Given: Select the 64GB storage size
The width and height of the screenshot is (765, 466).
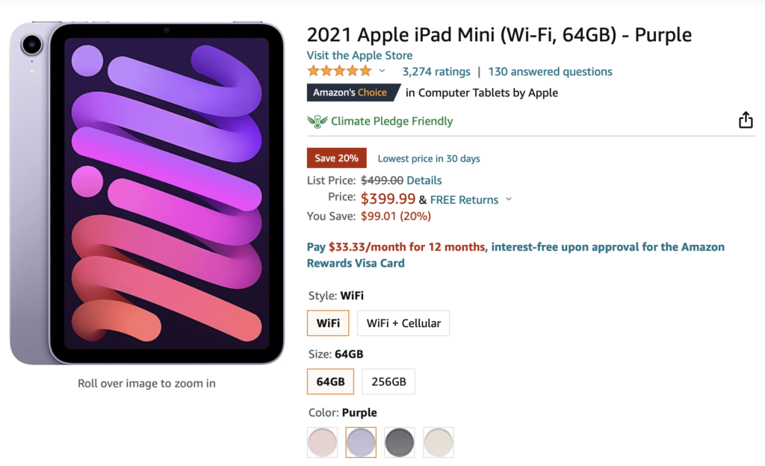Looking at the screenshot, I should (330, 381).
